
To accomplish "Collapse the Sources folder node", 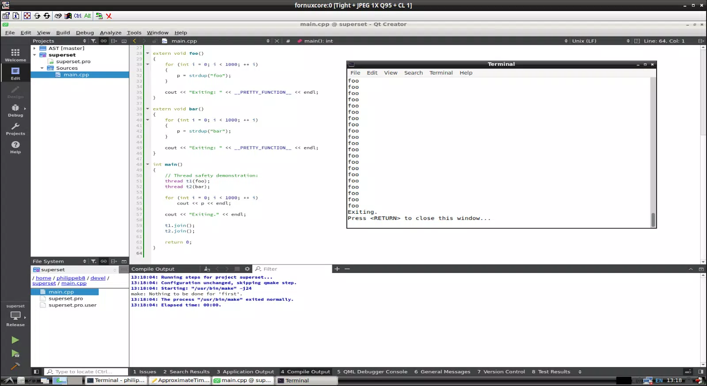I will click(x=42, y=68).
